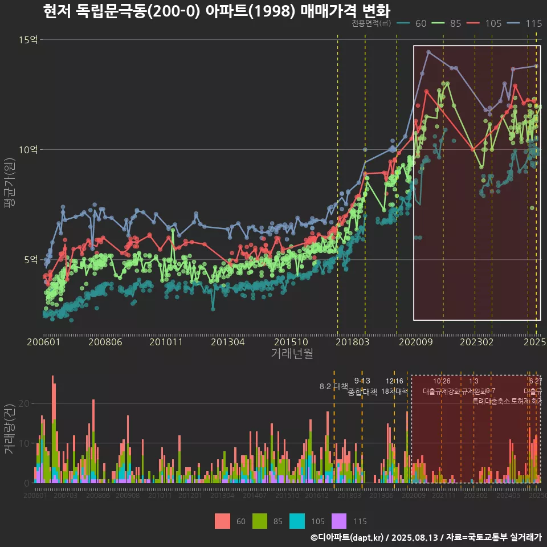
Task: Click the 5억 price axis label
Action: [x=31, y=260]
